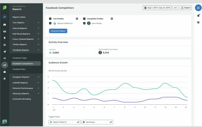Click the blue Compose pencil icon
The width and height of the screenshot is (202, 127).
(x=198, y=8)
